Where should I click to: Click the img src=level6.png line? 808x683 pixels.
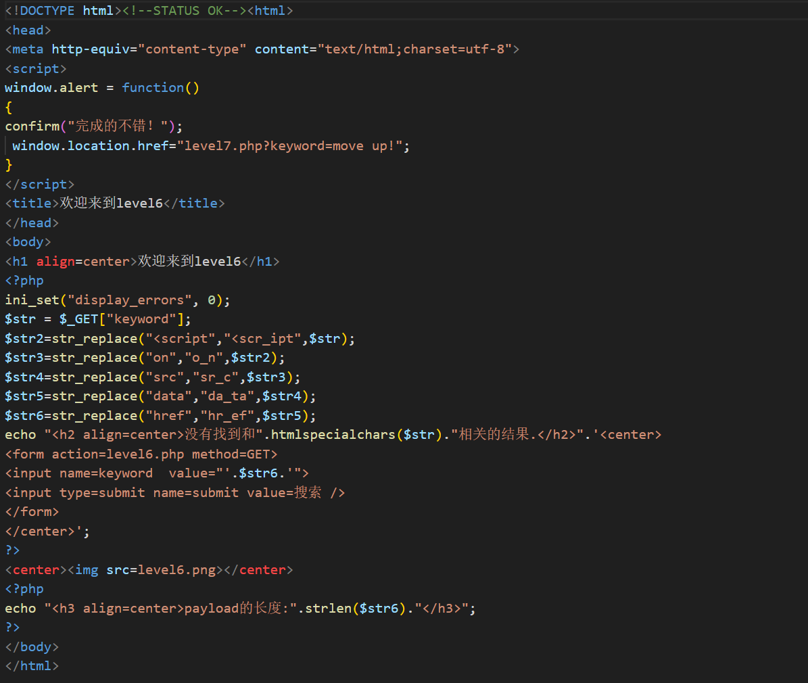coord(149,570)
